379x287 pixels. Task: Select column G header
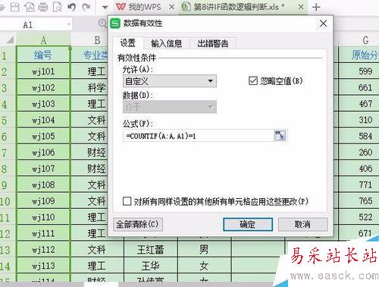click(x=365, y=40)
